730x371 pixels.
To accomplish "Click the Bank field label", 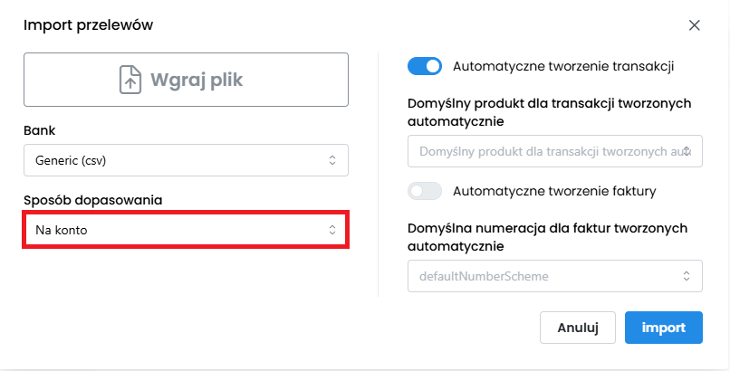I will (x=39, y=130).
